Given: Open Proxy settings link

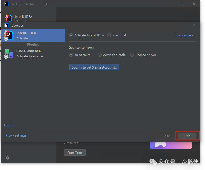Looking at the screenshot, I should click(16, 135).
